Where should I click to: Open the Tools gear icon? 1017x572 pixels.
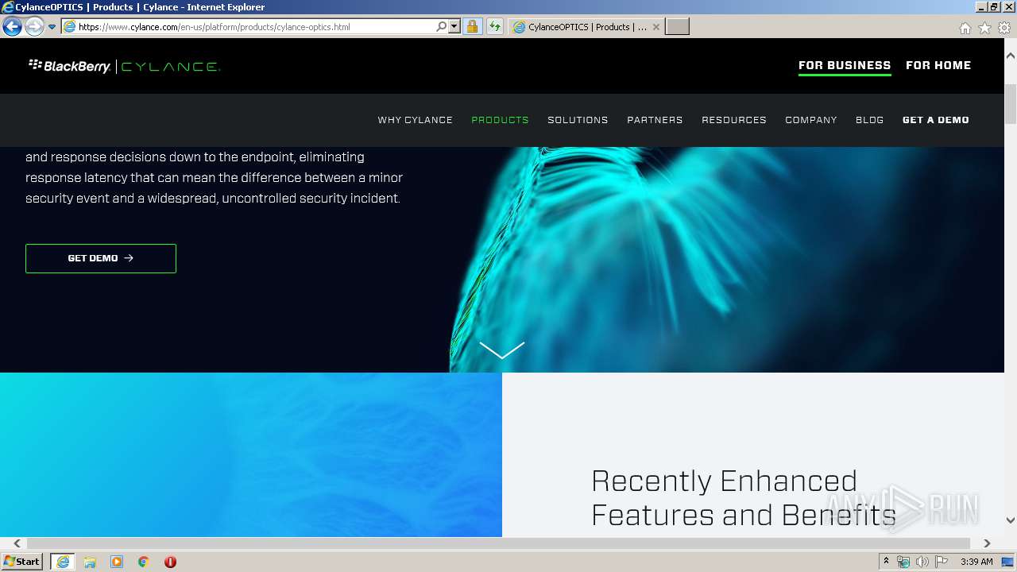pos(1004,28)
